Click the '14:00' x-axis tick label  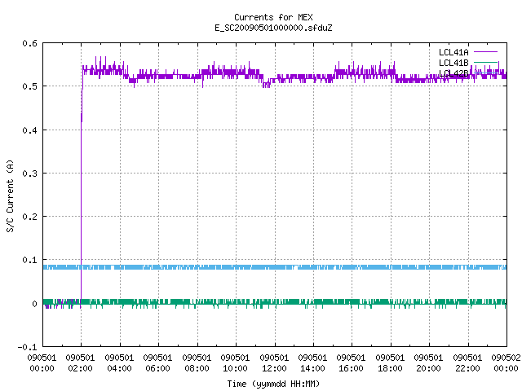pyautogui.click(x=312, y=368)
